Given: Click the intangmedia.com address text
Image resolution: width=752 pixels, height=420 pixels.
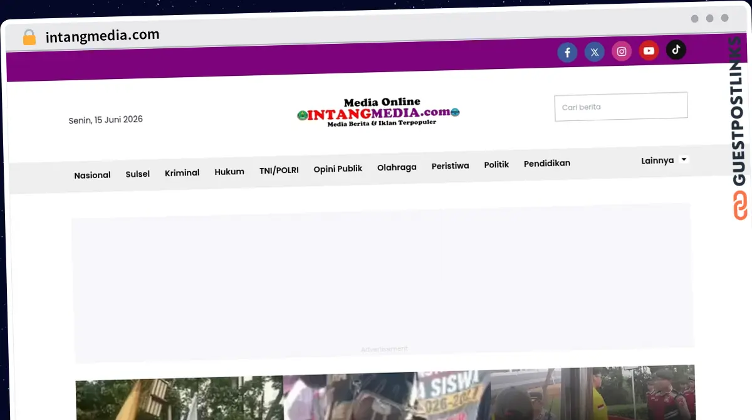Looking at the screenshot, I should (x=102, y=36).
